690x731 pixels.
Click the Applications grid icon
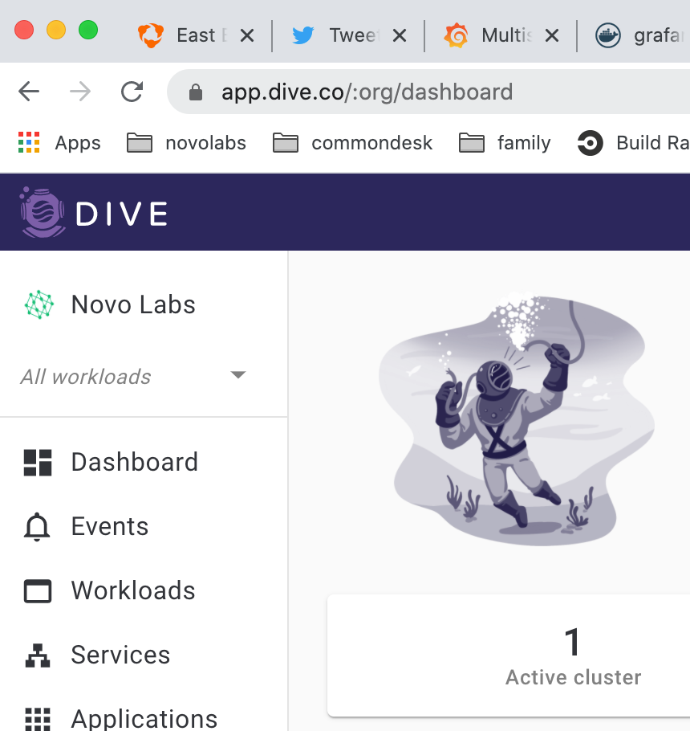pos(37,719)
